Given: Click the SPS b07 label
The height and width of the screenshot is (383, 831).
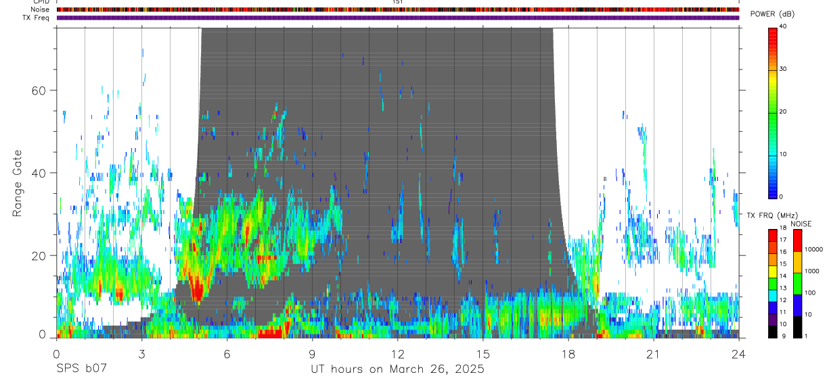Looking at the screenshot, I should (81, 369).
